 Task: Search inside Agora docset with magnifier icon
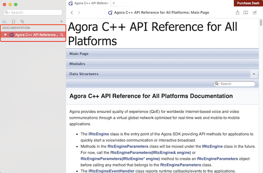tap(62, 35)
